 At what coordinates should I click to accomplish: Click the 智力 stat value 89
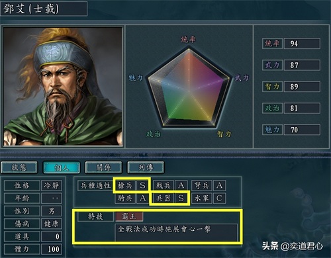302,87
